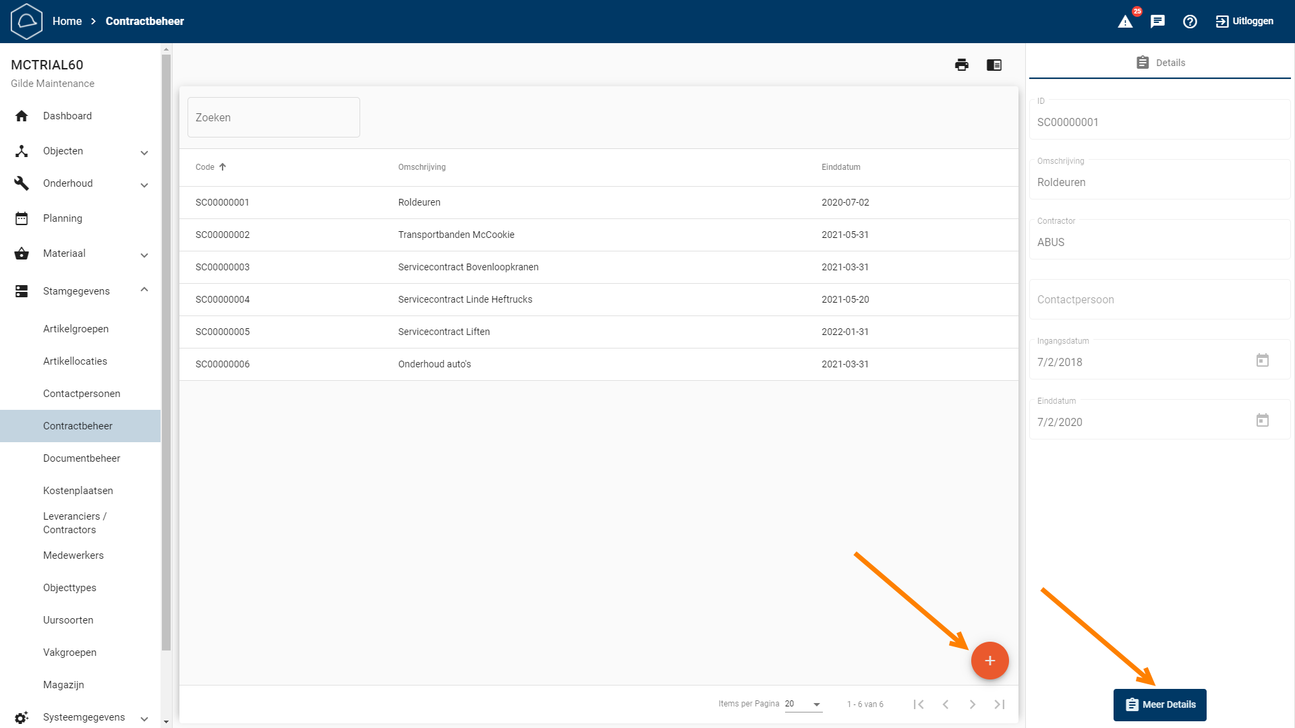Sort the table by the Code column

coord(205,167)
